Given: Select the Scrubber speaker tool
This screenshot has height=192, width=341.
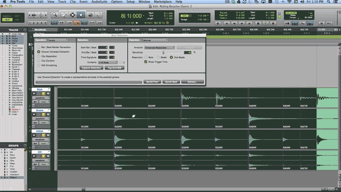Looking at the screenshot, I should [90, 15].
